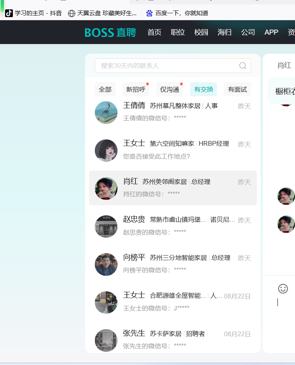295x365 pixels.
Task: Open the emoji picker icon
Action: tap(283, 289)
